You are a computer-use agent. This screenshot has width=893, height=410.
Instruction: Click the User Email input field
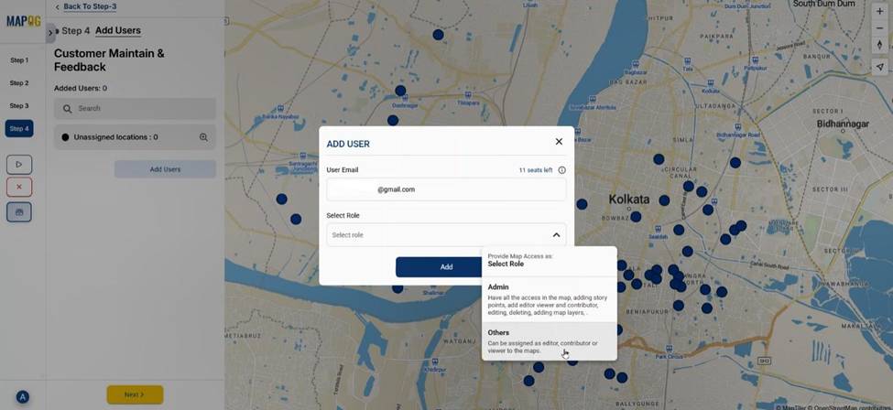coord(446,189)
